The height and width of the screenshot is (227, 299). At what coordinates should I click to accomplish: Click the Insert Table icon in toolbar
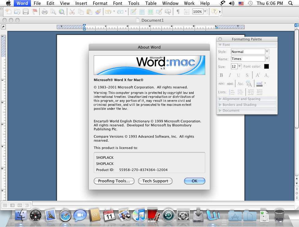[142, 12]
